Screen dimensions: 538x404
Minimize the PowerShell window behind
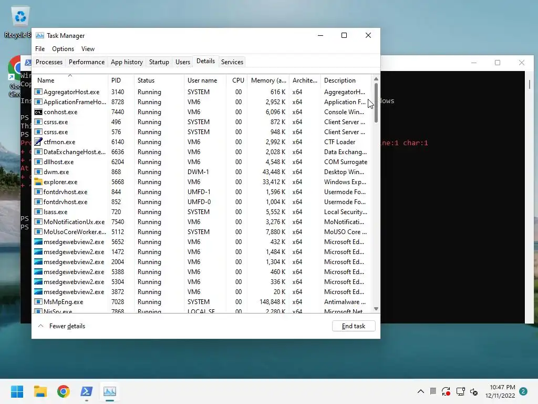tap(474, 63)
